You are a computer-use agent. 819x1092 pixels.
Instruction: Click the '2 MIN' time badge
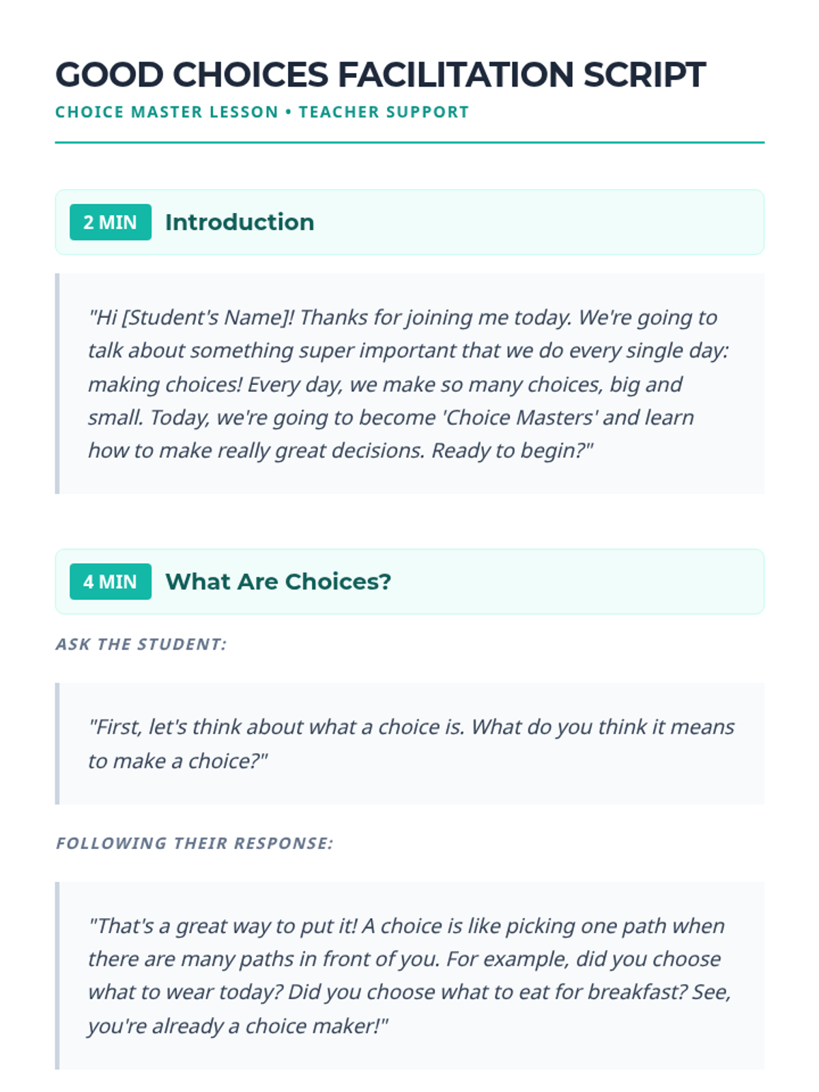(x=110, y=222)
